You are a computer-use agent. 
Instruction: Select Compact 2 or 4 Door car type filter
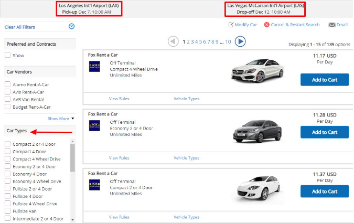click(7, 144)
